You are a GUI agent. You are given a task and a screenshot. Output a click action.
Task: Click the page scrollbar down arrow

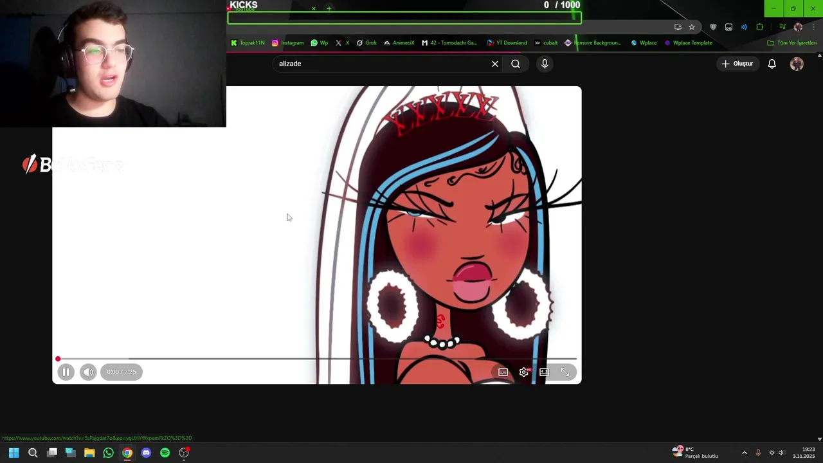click(819, 439)
